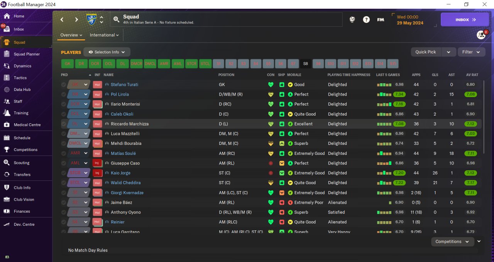
Task: Sort by the MORALE column header
Action: point(294,75)
